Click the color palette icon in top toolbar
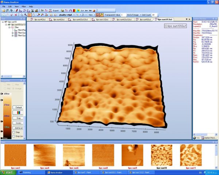The image size is (219, 175). coord(74,11)
